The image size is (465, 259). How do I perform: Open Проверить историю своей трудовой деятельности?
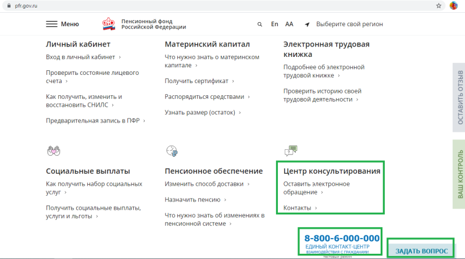click(323, 95)
